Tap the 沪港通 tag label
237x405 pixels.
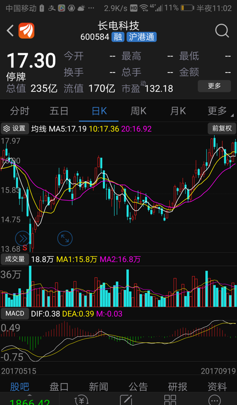click(142, 37)
